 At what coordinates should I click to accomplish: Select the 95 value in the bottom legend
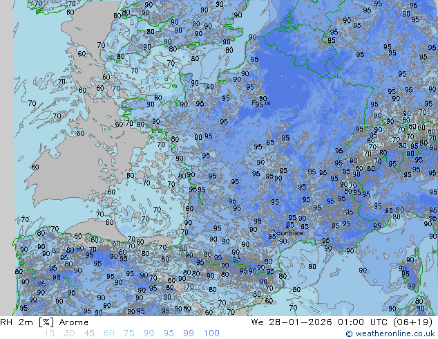169,333
